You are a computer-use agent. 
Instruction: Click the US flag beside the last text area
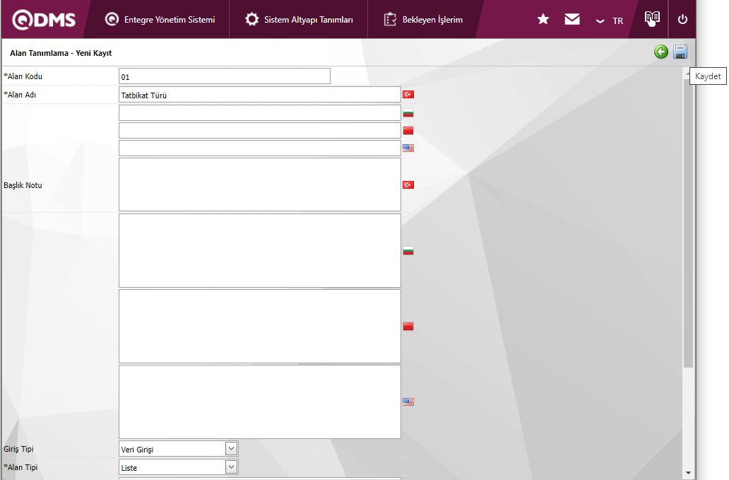click(x=408, y=402)
